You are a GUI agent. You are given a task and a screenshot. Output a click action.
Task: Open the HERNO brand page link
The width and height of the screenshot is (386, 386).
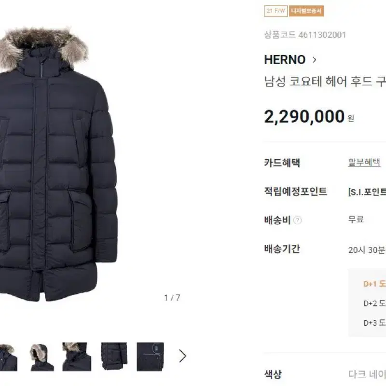point(285,60)
